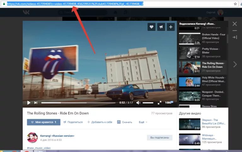The height and width of the screenshot is (152, 242).
Task: Bookmark the page with the star icon
Action: point(235,4)
